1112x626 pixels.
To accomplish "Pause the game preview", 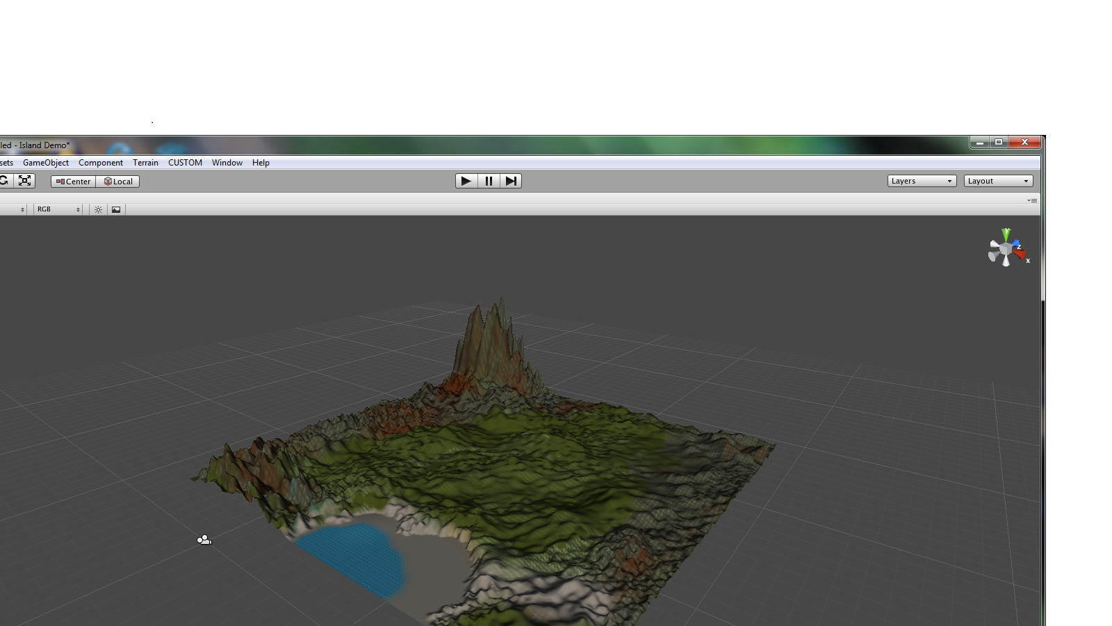I will pos(489,181).
